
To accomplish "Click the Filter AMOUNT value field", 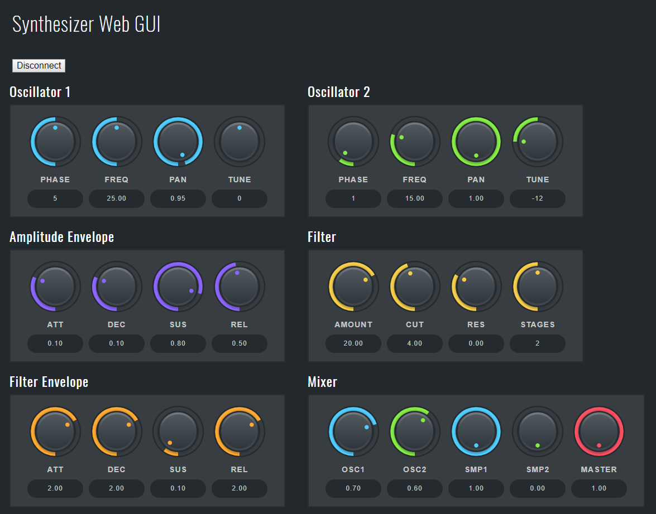I will 353,343.
